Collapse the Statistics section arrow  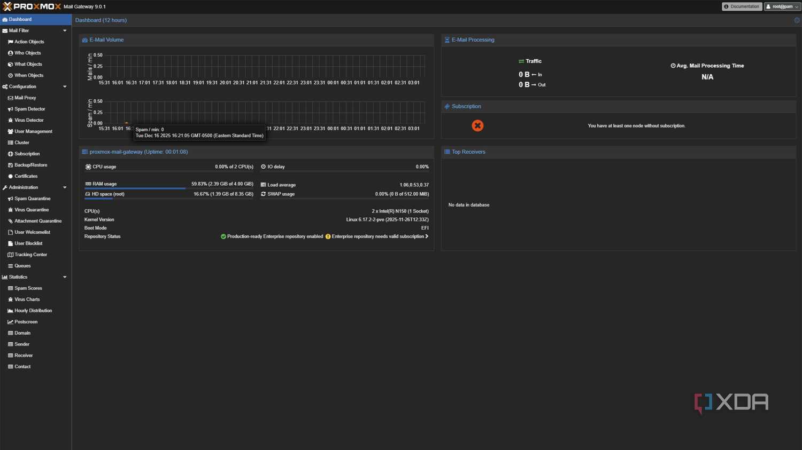[x=65, y=277]
